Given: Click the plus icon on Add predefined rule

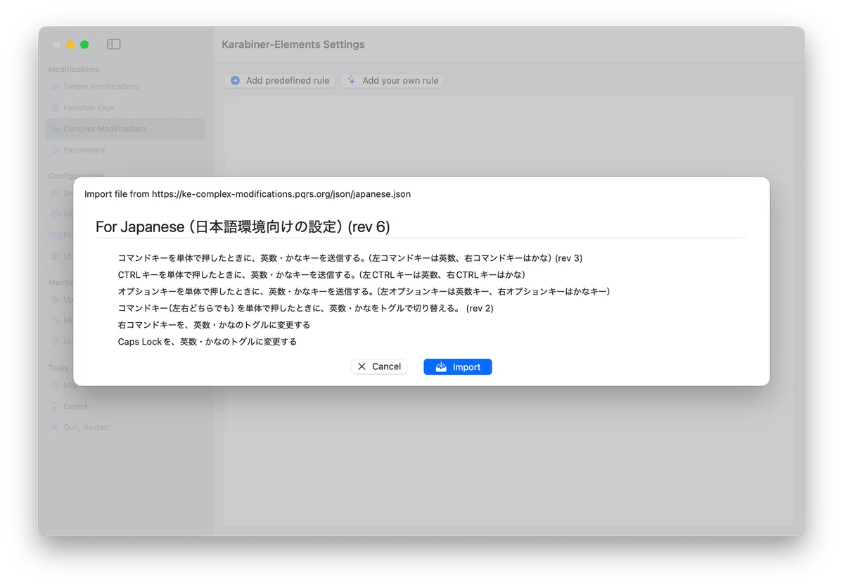Looking at the screenshot, I should (x=236, y=81).
